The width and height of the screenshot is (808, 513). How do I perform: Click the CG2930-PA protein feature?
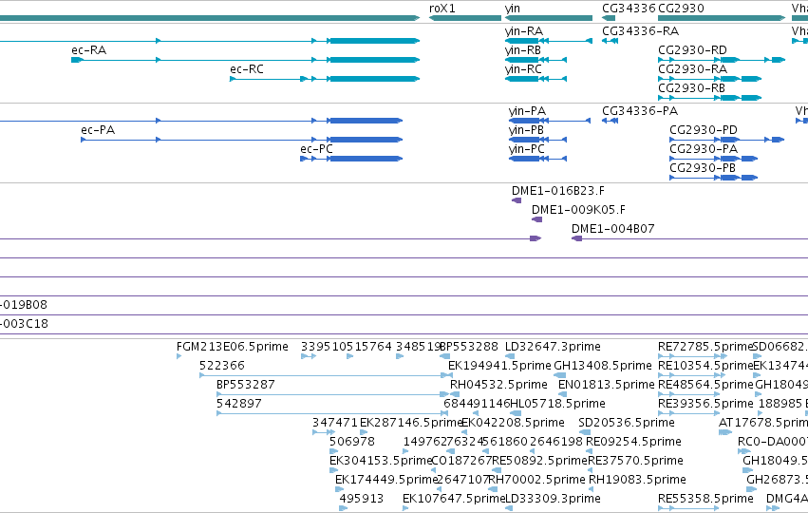pos(713,159)
